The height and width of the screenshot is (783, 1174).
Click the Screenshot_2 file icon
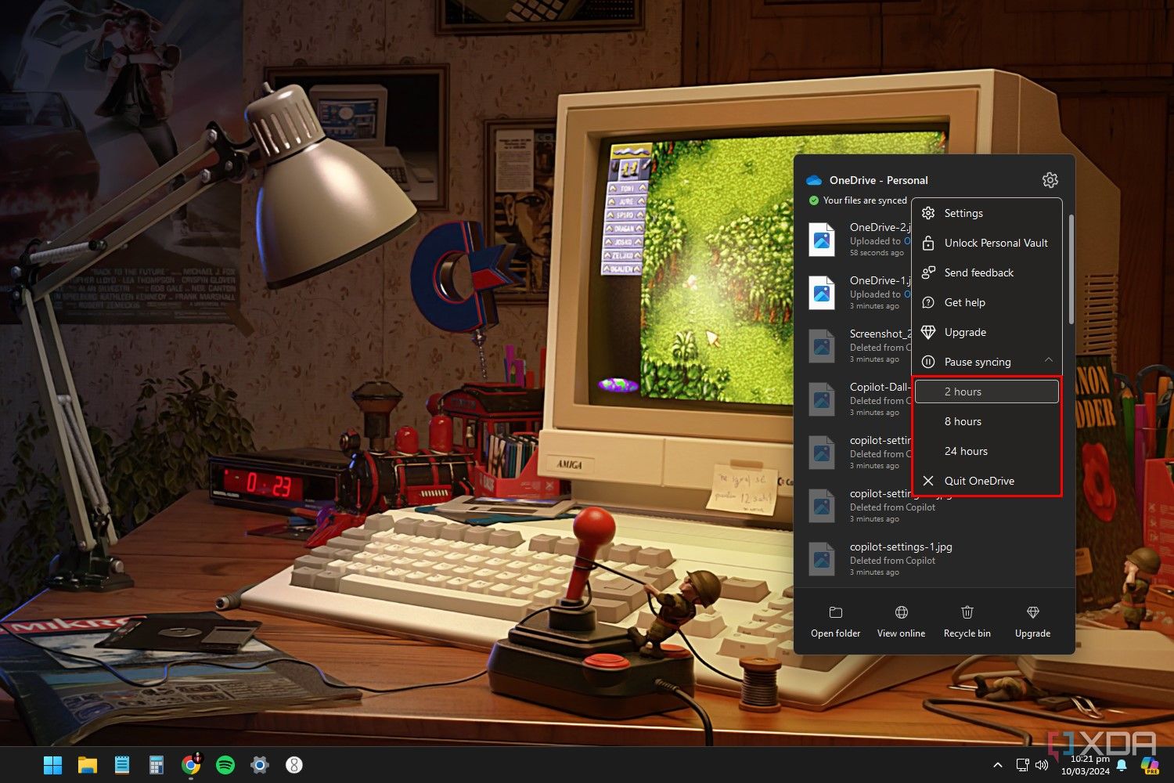coord(822,346)
